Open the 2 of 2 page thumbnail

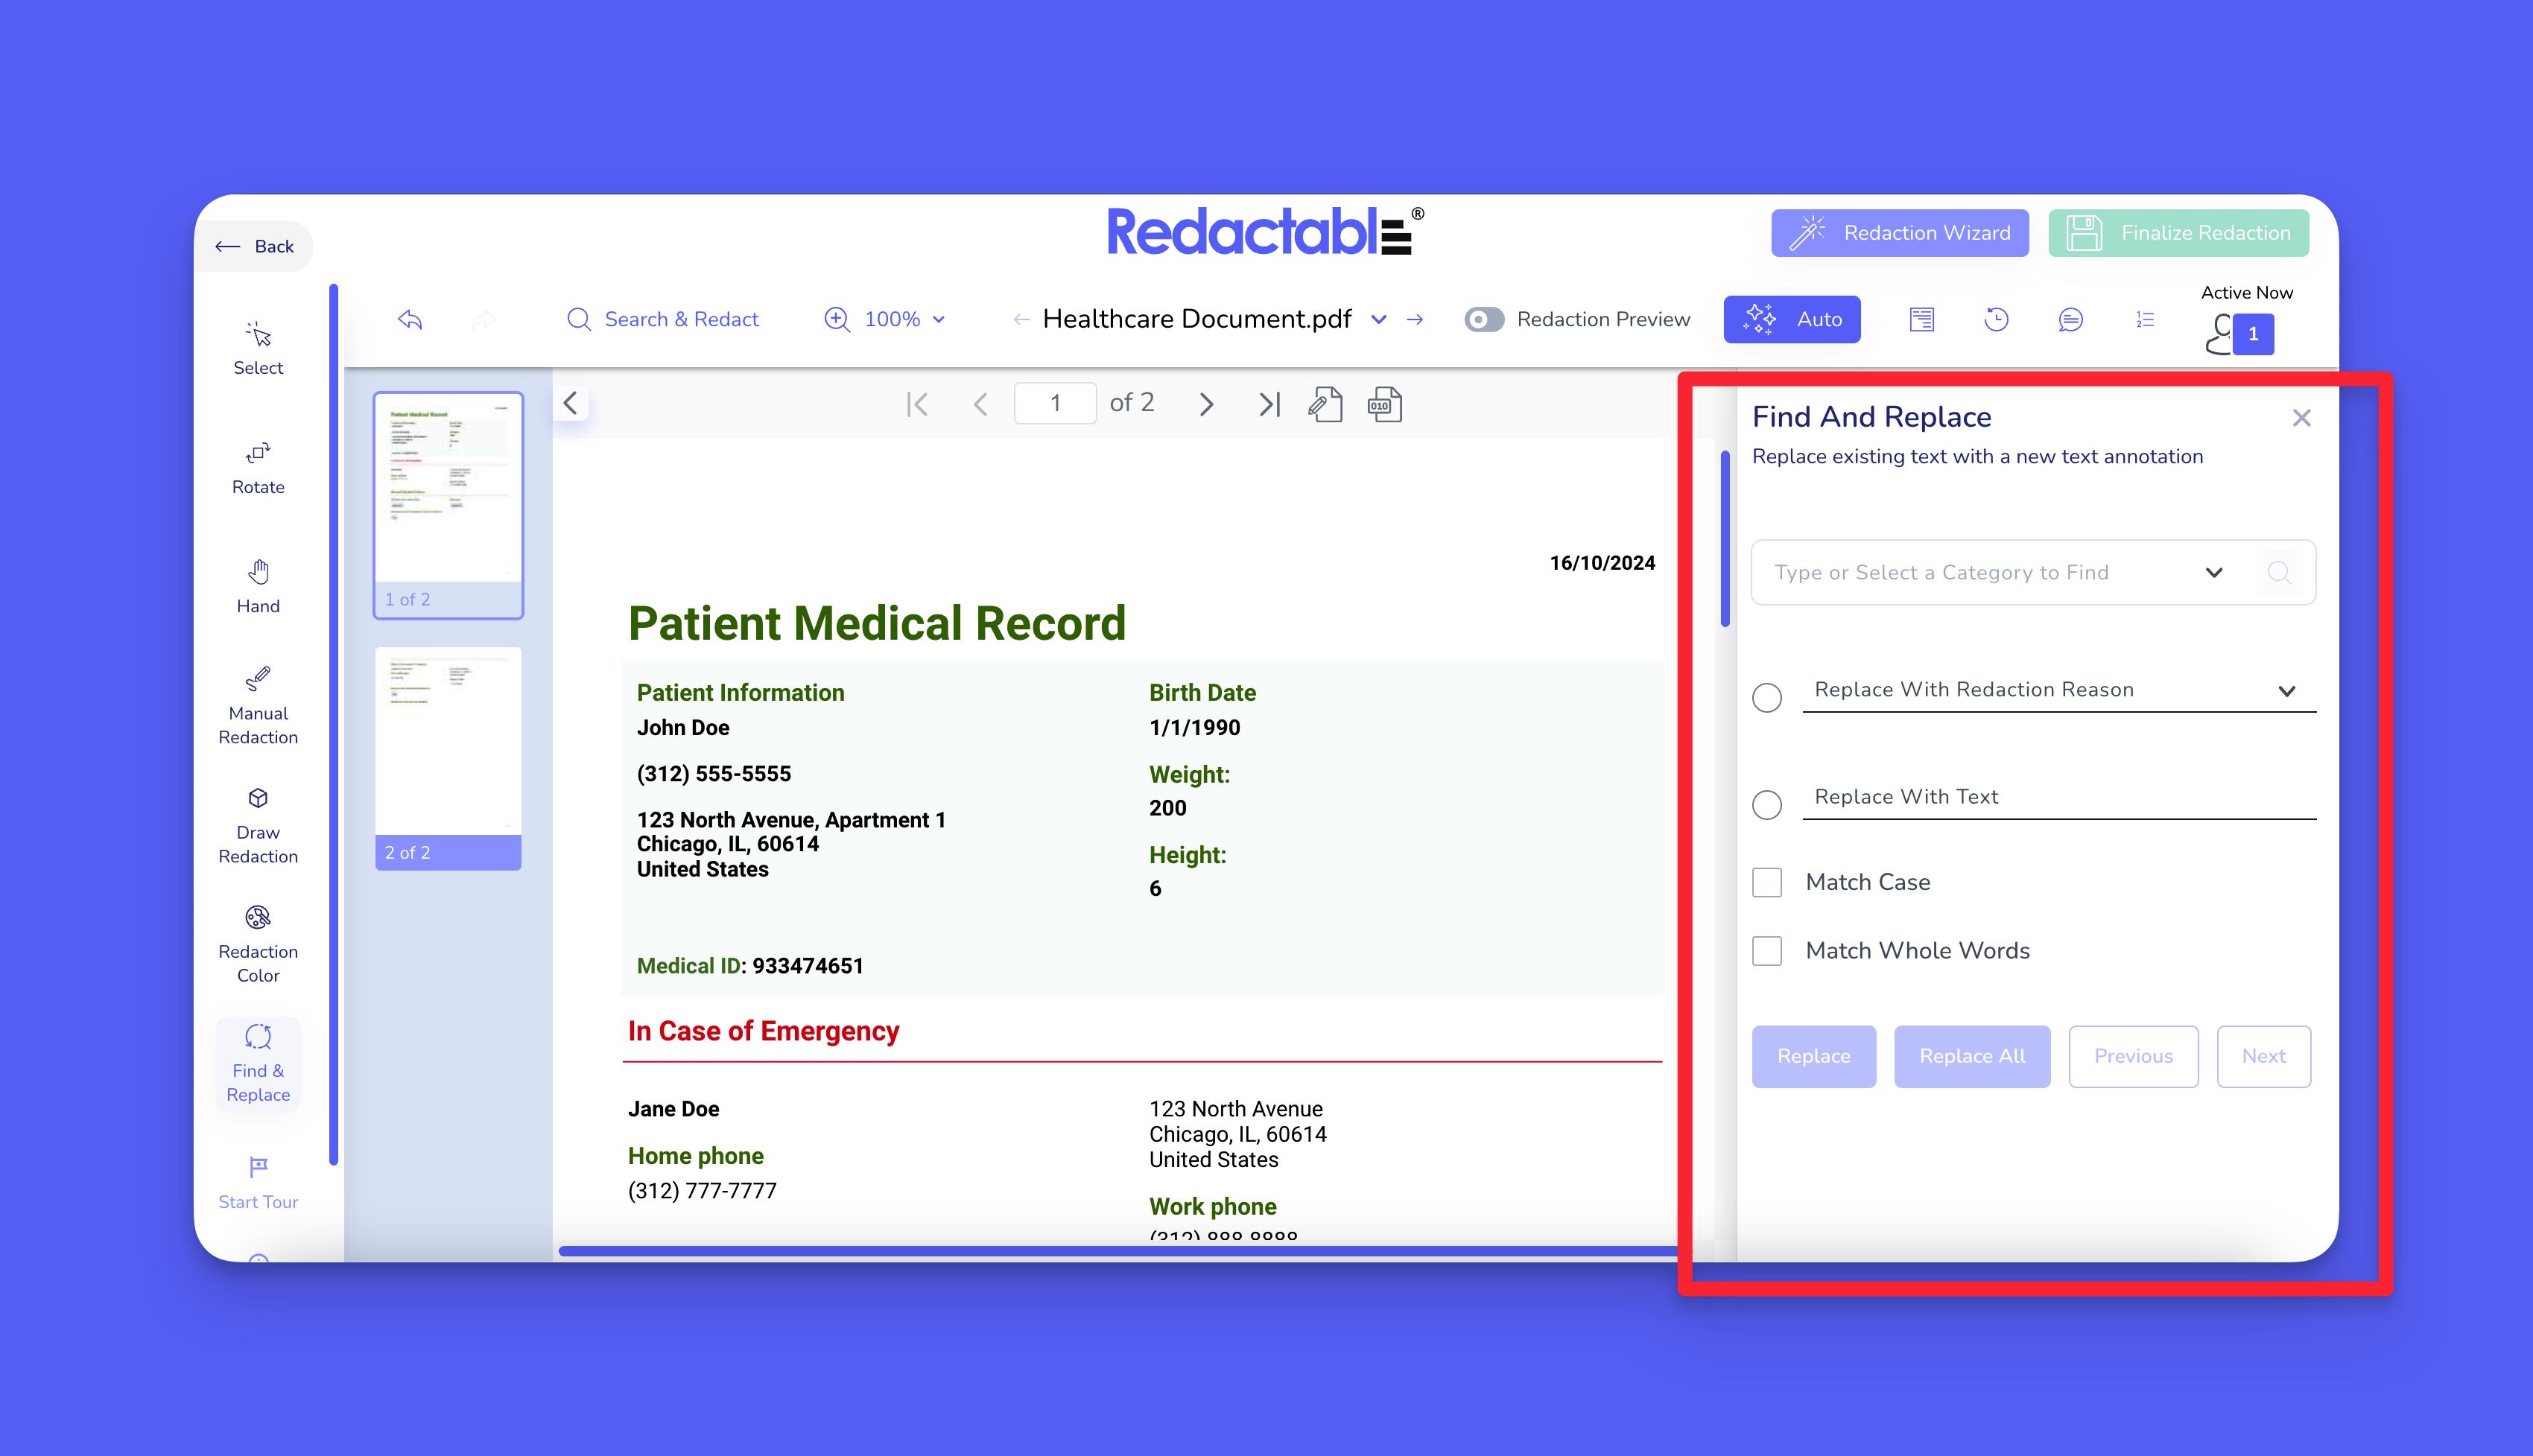click(x=448, y=757)
